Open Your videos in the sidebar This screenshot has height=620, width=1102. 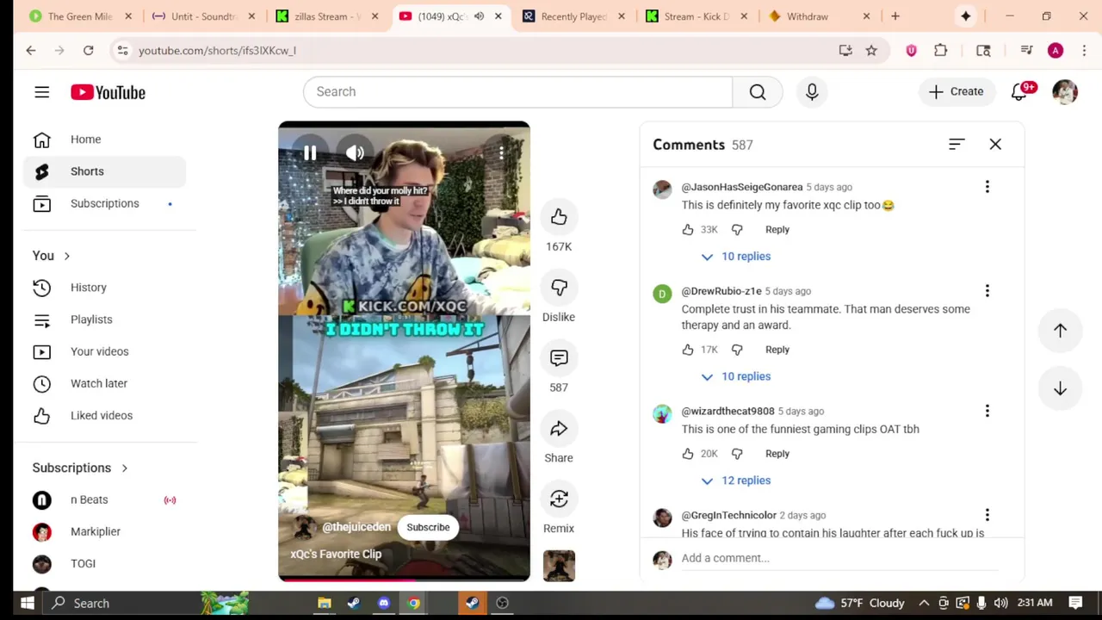point(105,351)
